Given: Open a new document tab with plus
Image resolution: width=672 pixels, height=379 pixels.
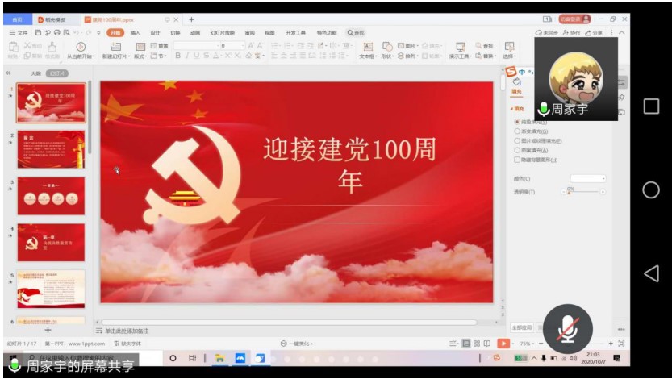Looking at the screenshot, I should coord(191,19).
